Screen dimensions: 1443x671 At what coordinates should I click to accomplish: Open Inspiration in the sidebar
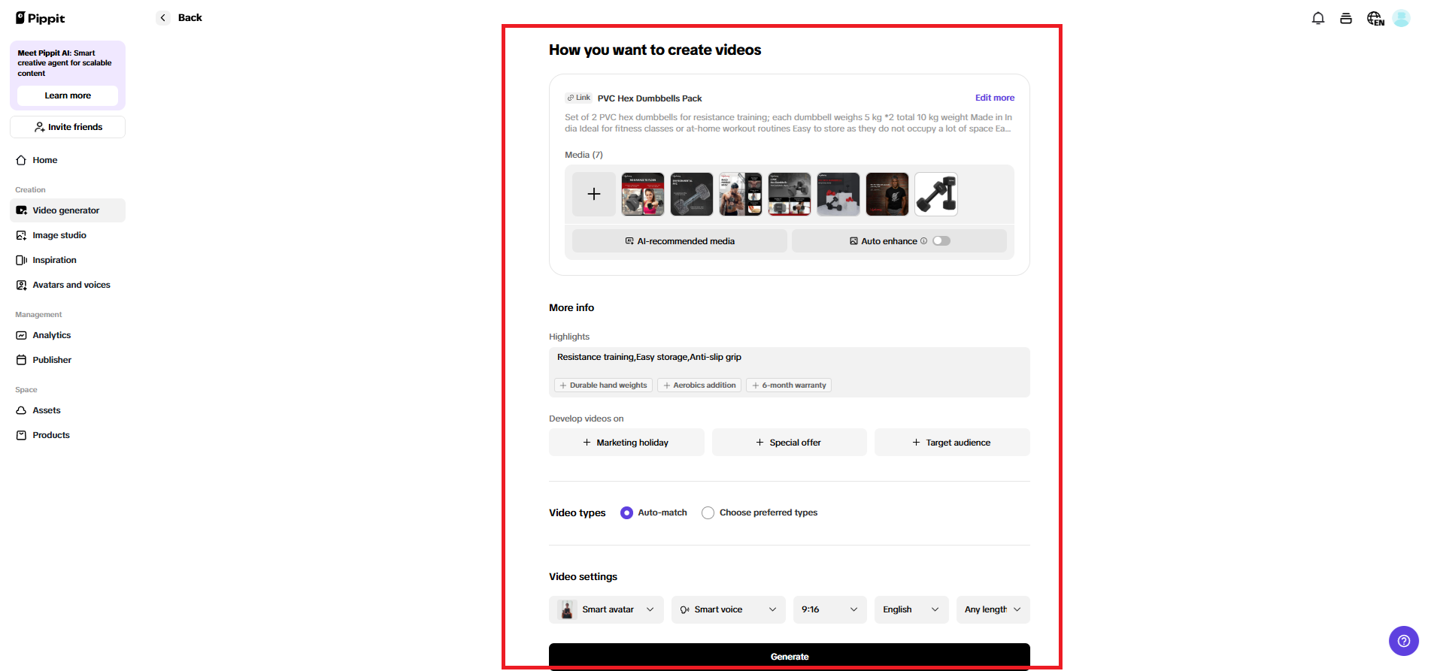point(68,260)
